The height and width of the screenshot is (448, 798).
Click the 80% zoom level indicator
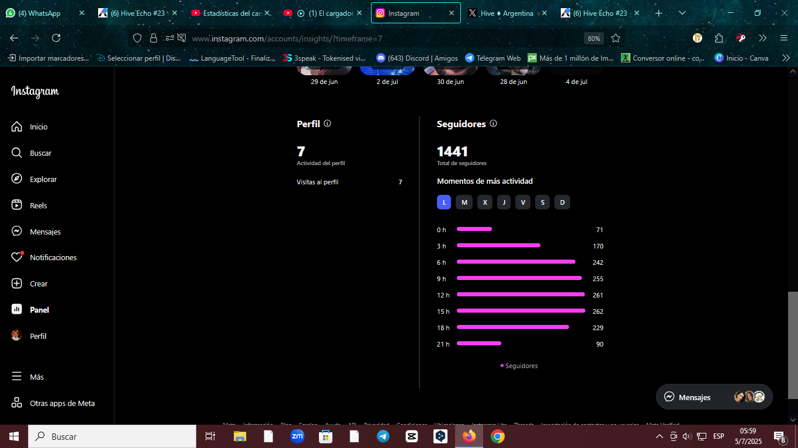pos(594,38)
